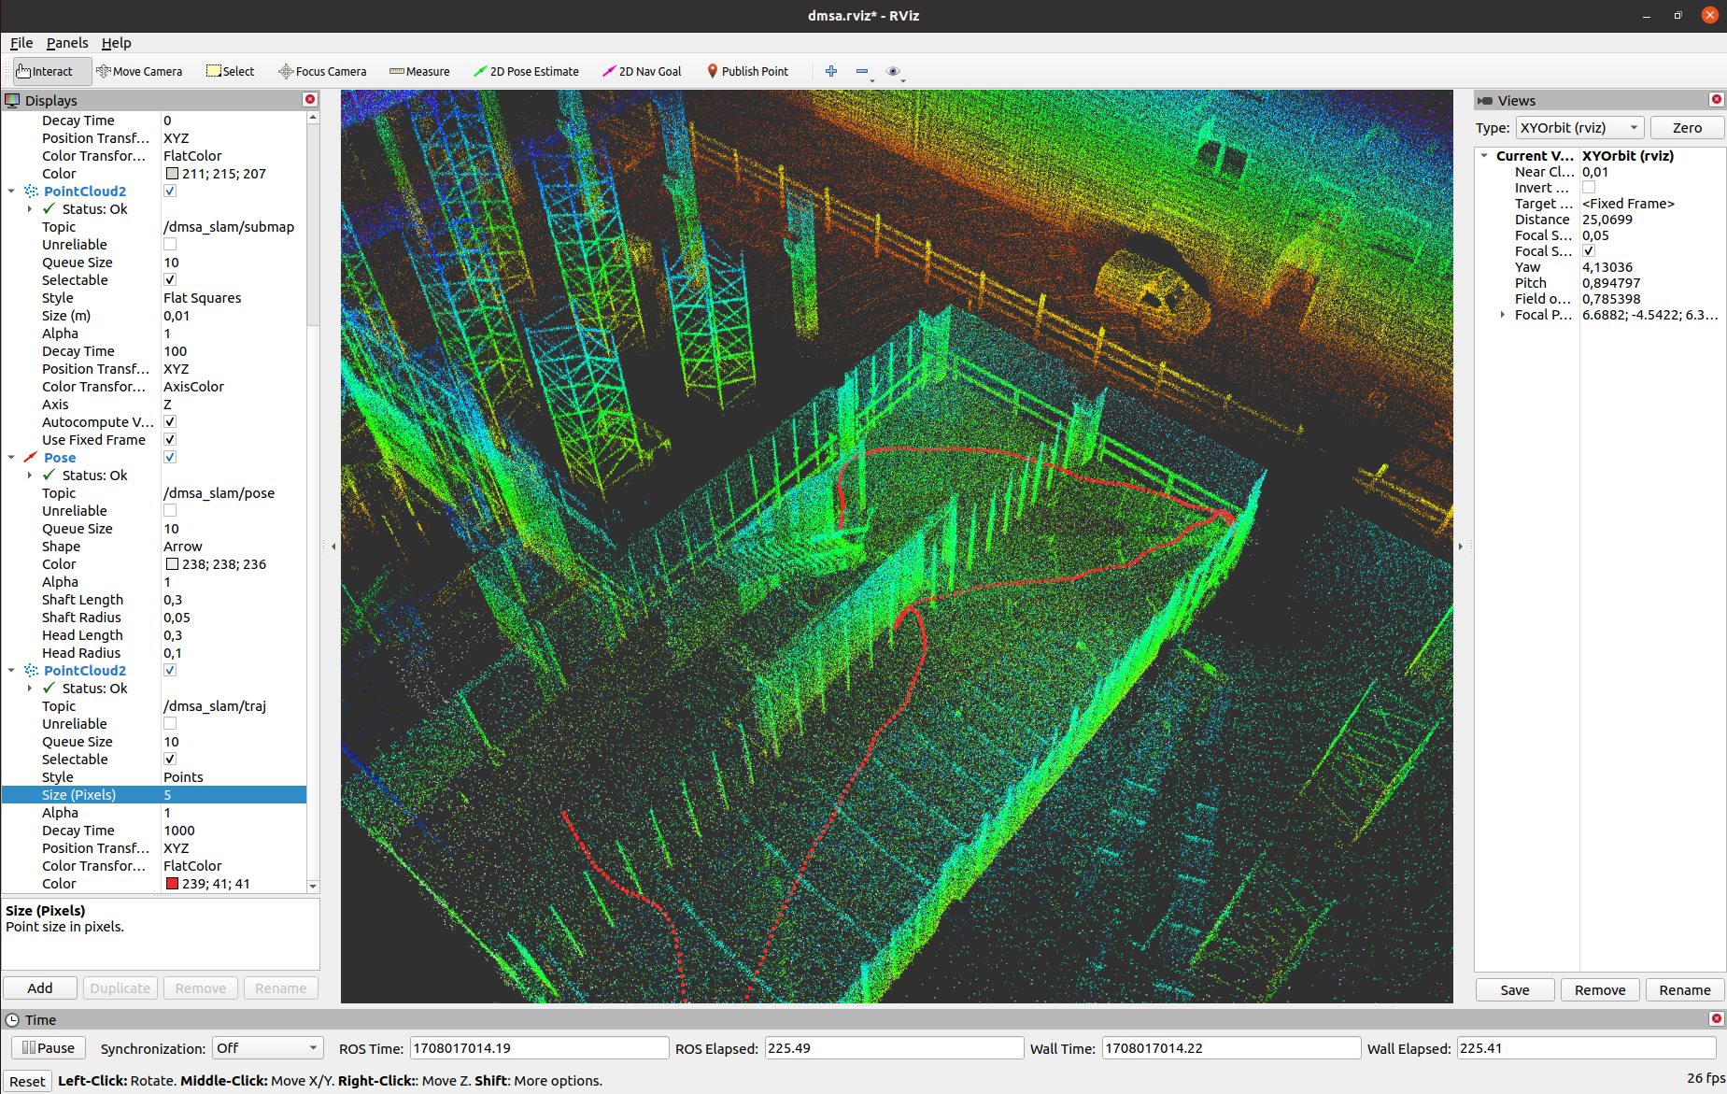Disable the Pose display checkbox
The width and height of the screenshot is (1727, 1094).
170,458
